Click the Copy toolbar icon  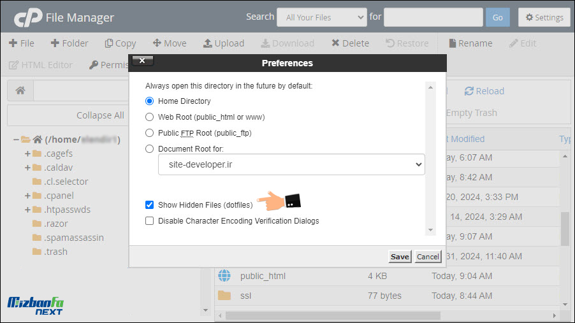pyautogui.click(x=109, y=43)
